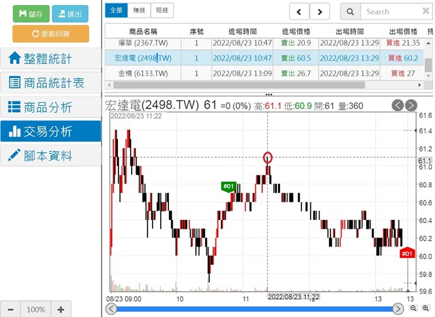Select the 賠錢 losing trades tab
The height and width of the screenshot is (317, 435).
click(x=162, y=10)
